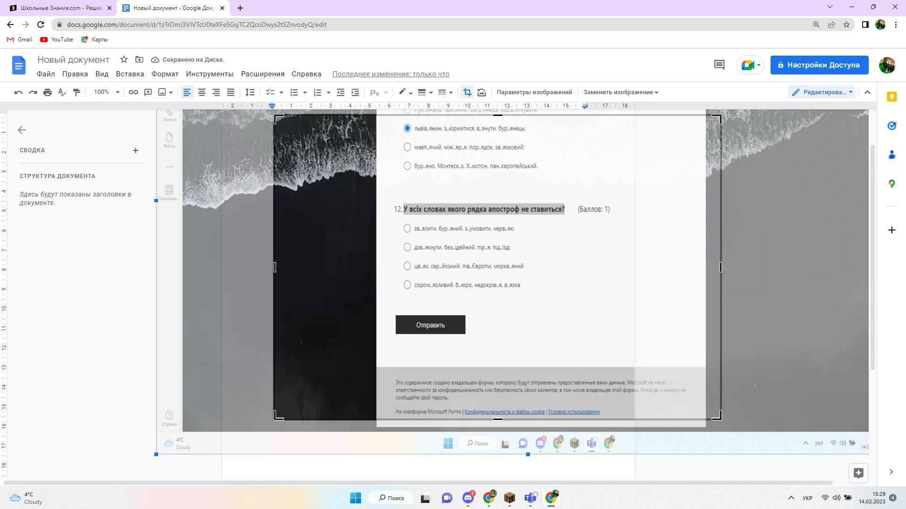Add a comment from toolbar
The width and height of the screenshot is (906, 509).
(x=148, y=92)
